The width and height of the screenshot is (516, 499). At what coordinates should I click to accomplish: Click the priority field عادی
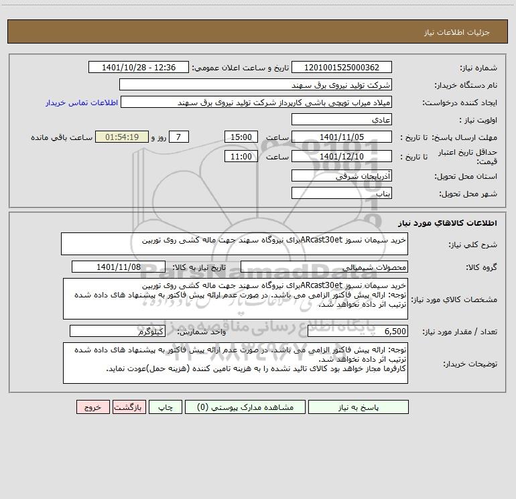(342, 119)
